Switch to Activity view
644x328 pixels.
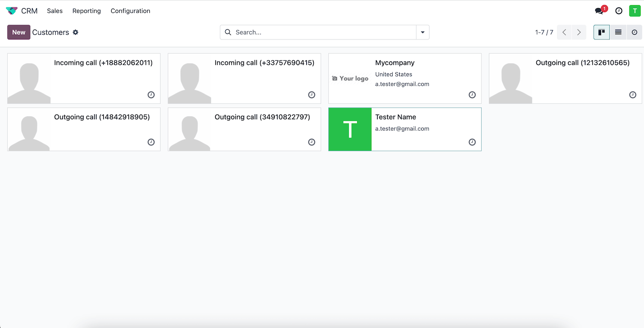click(634, 32)
